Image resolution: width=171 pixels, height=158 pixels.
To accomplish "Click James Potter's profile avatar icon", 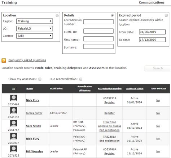I will pos(14,111).
